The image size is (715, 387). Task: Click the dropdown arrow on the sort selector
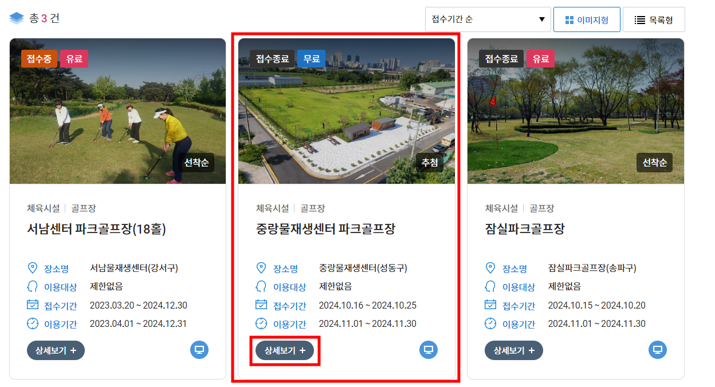[541, 19]
